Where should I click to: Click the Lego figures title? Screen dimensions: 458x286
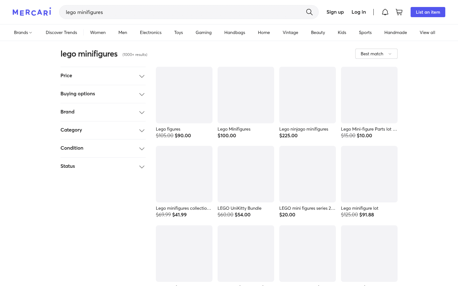168,129
